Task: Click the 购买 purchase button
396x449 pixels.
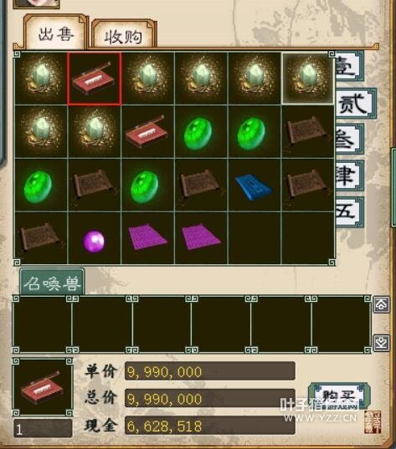Action: point(339,396)
